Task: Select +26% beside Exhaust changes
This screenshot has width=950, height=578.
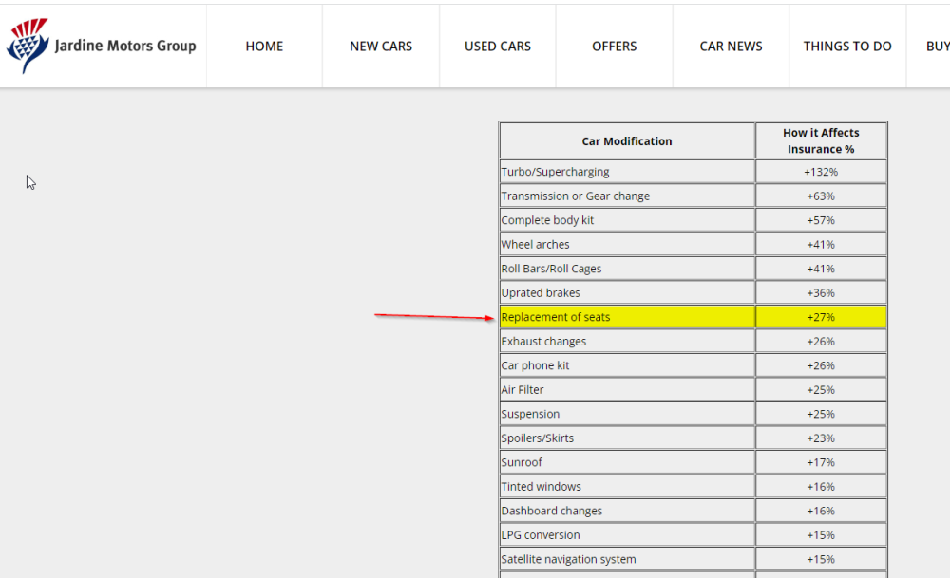Action: pos(821,342)
